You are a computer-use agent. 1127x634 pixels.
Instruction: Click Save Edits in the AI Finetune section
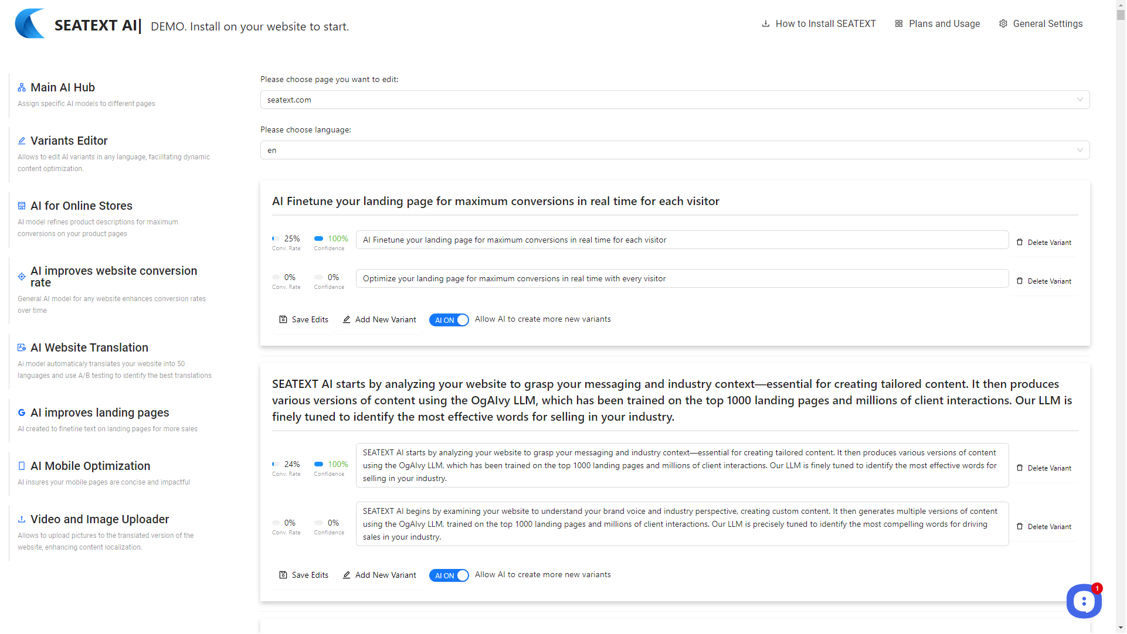point(304,320)
